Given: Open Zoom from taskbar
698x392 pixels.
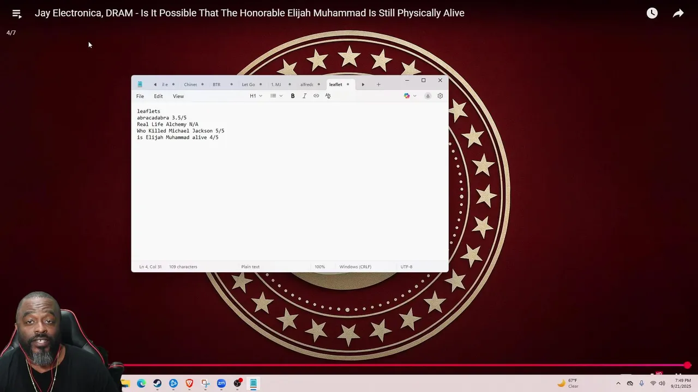Looking at the screenshot, I should tap(221, 383).
